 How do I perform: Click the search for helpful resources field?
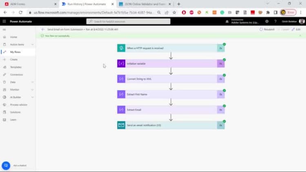pos(128,21)
